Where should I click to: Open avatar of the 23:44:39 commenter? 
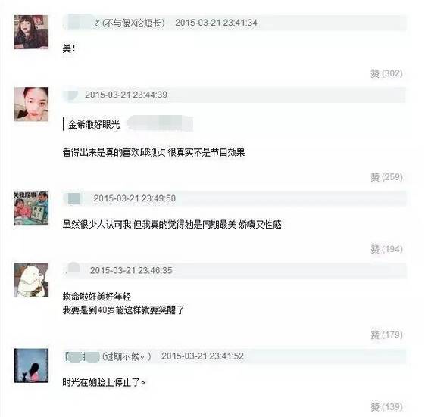31,104
